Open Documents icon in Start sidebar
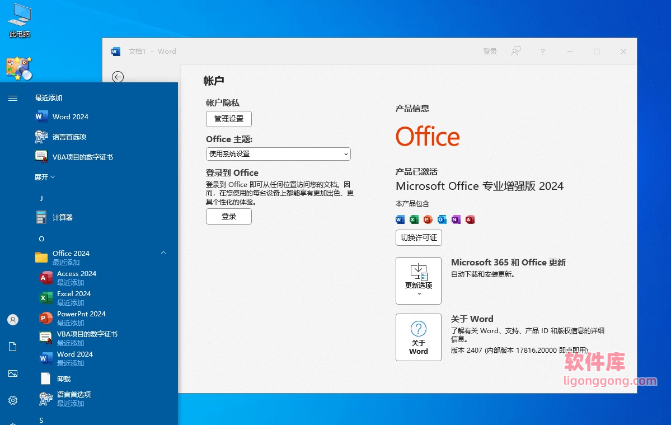Image resolution: width=671 pixels, height=425 pixels. coord(13,347)
